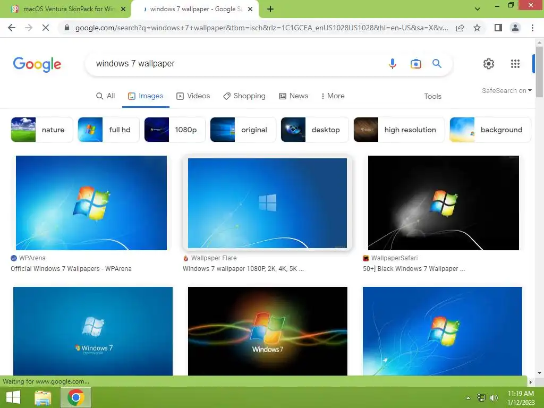Click Windows 7 wallpaper 1080P, 2K, 4K link
Screen dimensions: 544x408
(243, 269)
